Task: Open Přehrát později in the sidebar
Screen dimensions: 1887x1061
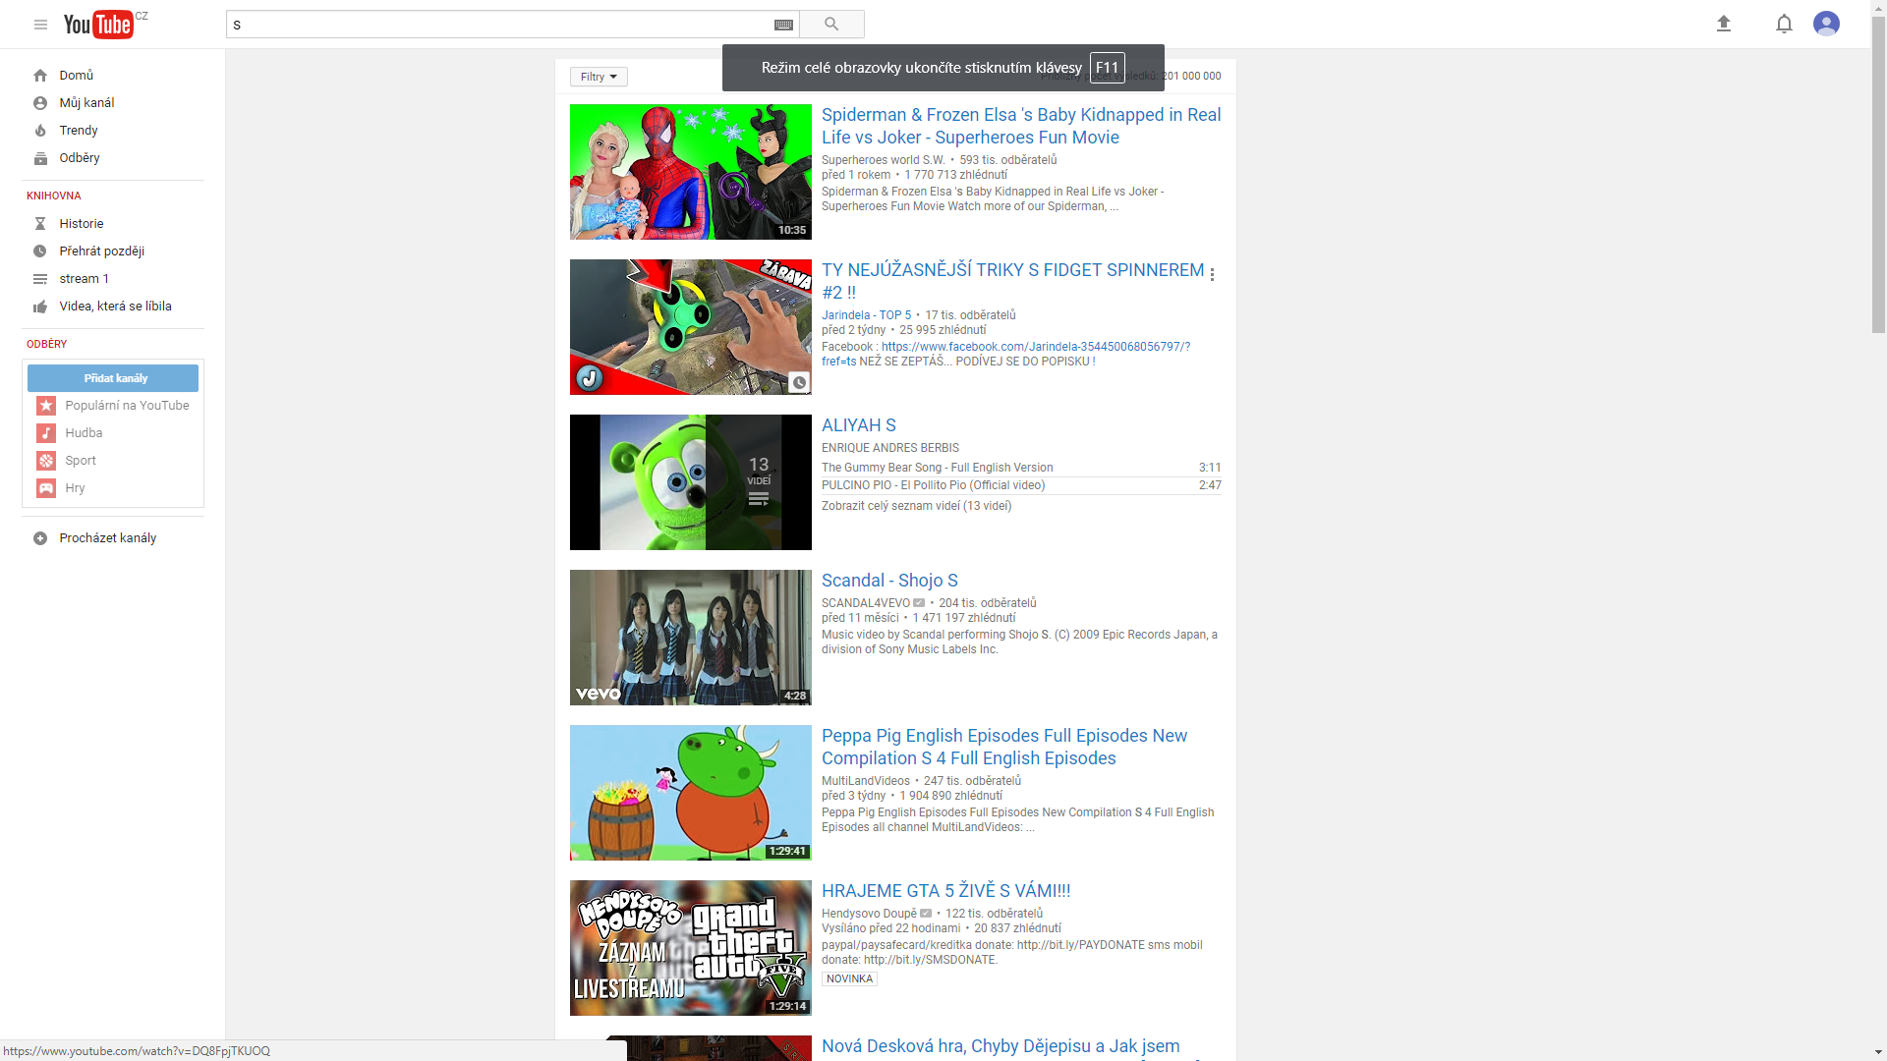Action: [x=102, y=251]
